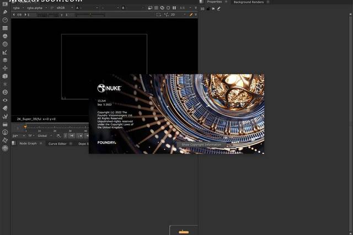
Task: Open the Channel nodes stacked-bars icon
Action: pos(5,28)
